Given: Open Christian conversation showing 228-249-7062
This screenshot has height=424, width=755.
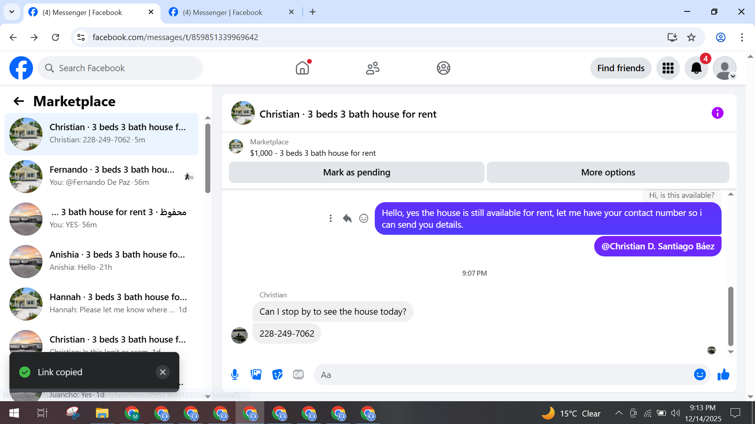Looking at the screenshot, I should (101, 134).
